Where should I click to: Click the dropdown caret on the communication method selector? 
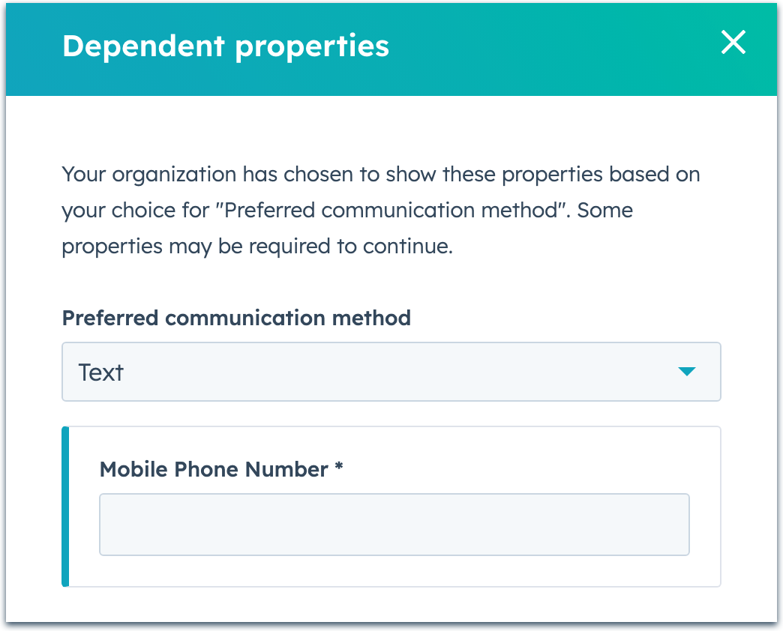point(687,372)
